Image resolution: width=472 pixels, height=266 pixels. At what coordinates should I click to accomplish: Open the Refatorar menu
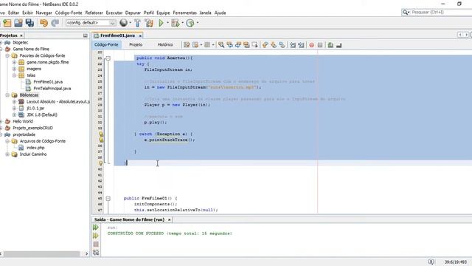coord(94,13)
